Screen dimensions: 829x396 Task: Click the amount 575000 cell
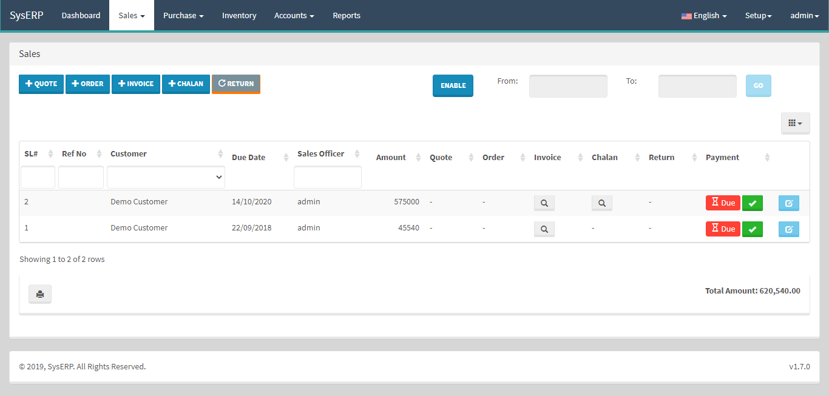coord(407,202)
